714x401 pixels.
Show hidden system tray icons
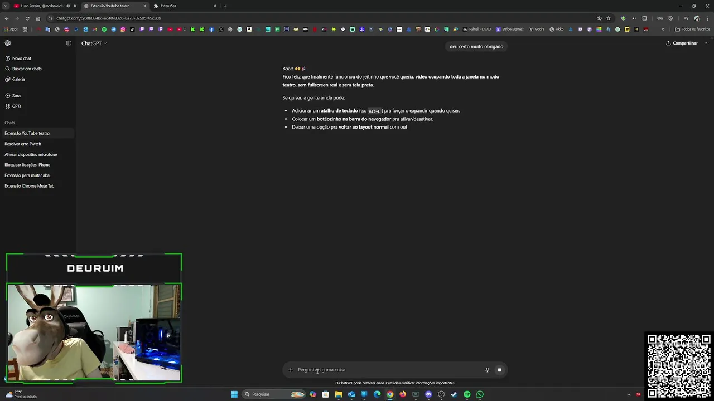coord(629,394)
